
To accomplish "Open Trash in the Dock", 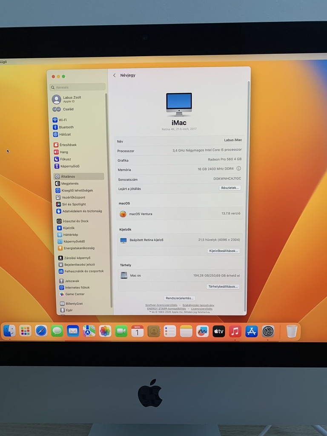I will coord(292,331).
